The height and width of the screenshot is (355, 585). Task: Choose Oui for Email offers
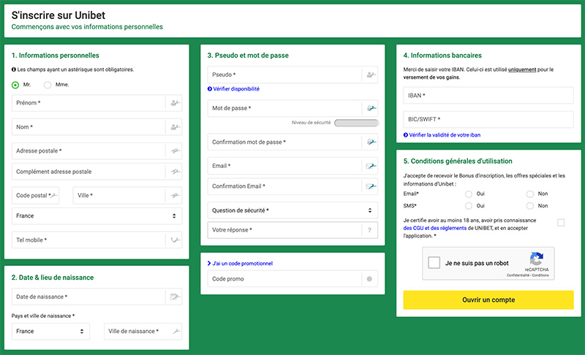click(x=469, y=194)
